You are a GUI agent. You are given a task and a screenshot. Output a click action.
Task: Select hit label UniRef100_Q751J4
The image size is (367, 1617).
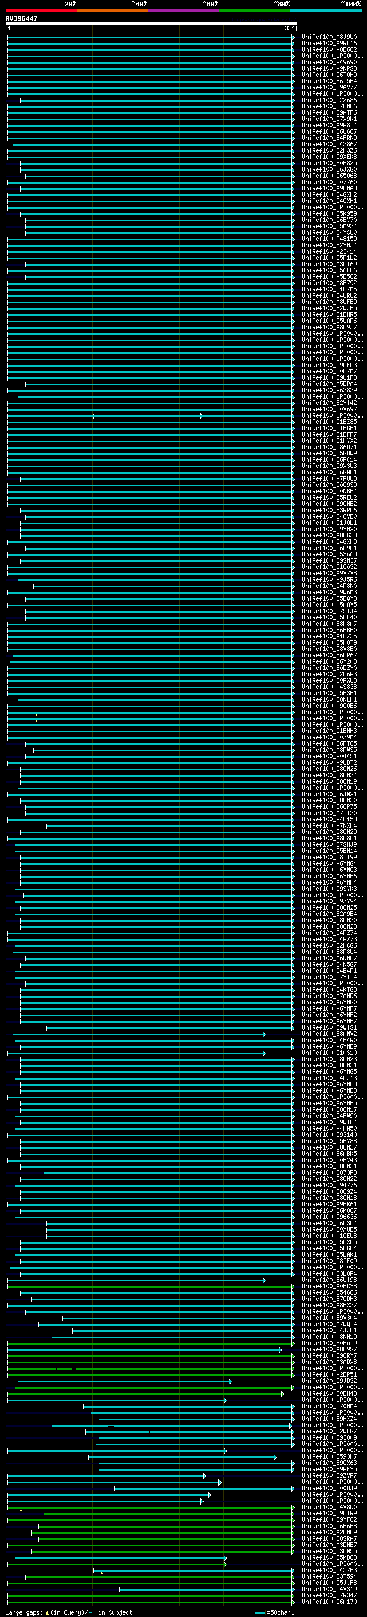coord(329,611)
